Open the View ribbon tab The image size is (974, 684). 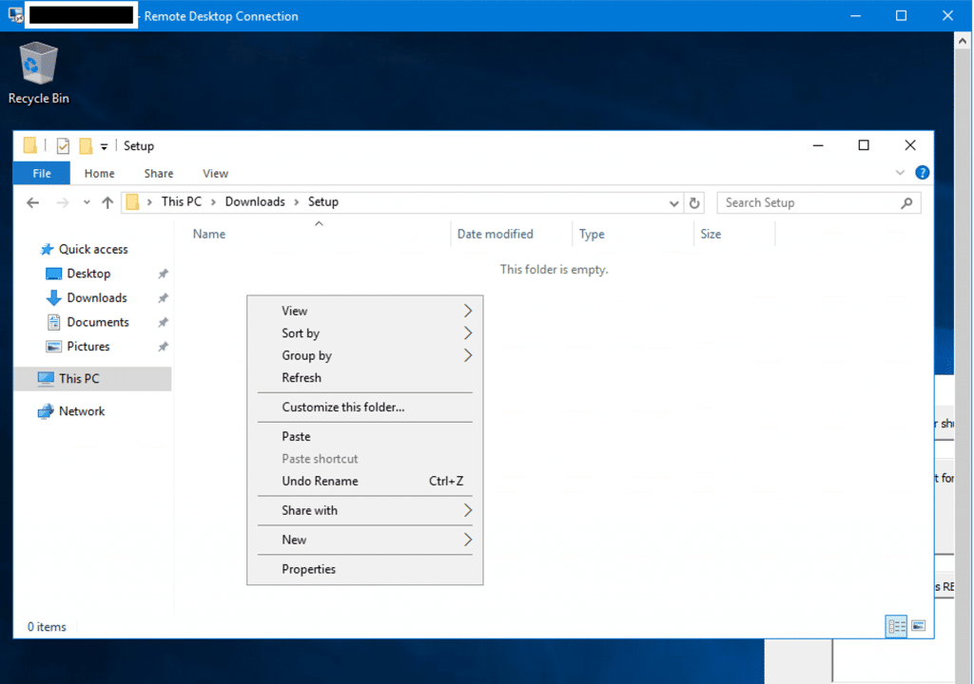coord(215,173)
